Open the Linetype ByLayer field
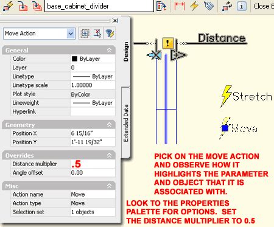The width and height of the screenshot is (274, 227). [93, 77]
